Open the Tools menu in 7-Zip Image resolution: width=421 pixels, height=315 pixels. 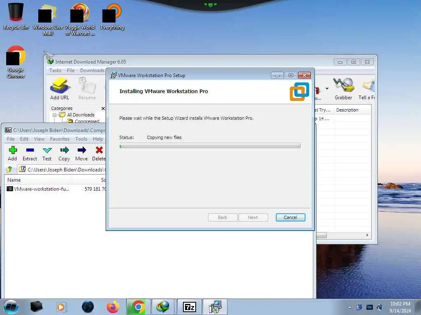pyautogui.click(x=81, y=139)
